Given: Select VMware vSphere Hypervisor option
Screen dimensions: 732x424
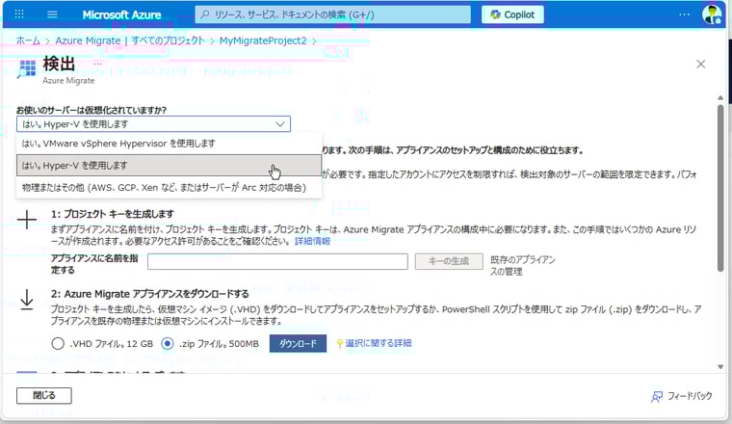Looking at the screenshot, I should click(169, 144).
